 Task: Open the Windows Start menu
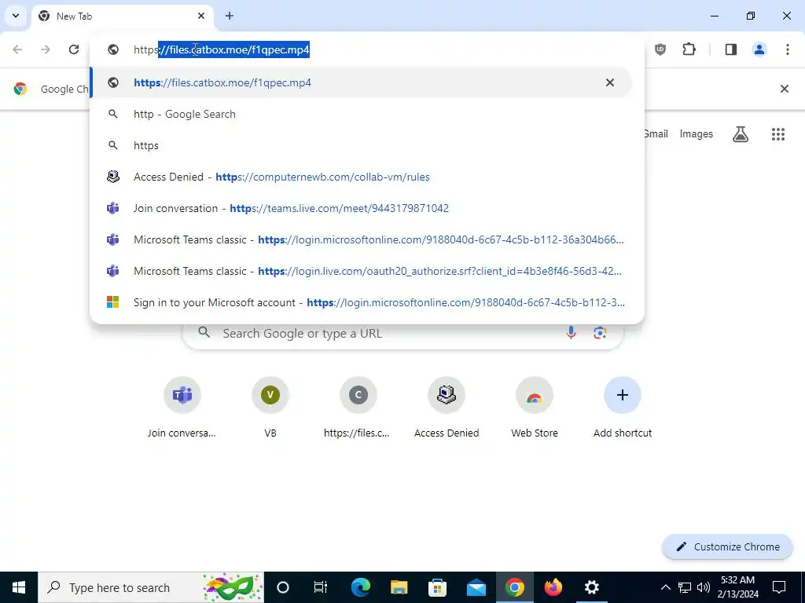(19, 587)
